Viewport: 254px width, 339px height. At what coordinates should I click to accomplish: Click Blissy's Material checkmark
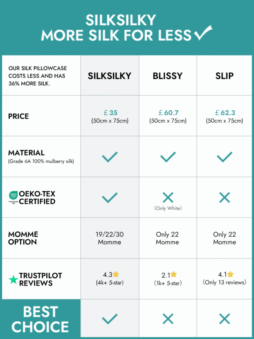tap(168, 157)
